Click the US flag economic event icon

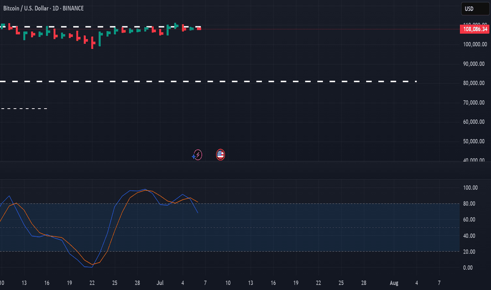(x=220, y=155)
